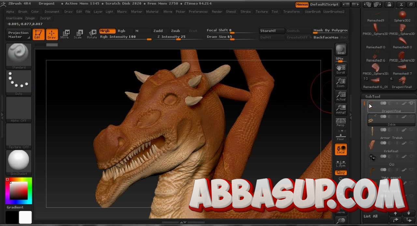Click the StoreMT button
The image size is (417, 226).
pos(272,31)
